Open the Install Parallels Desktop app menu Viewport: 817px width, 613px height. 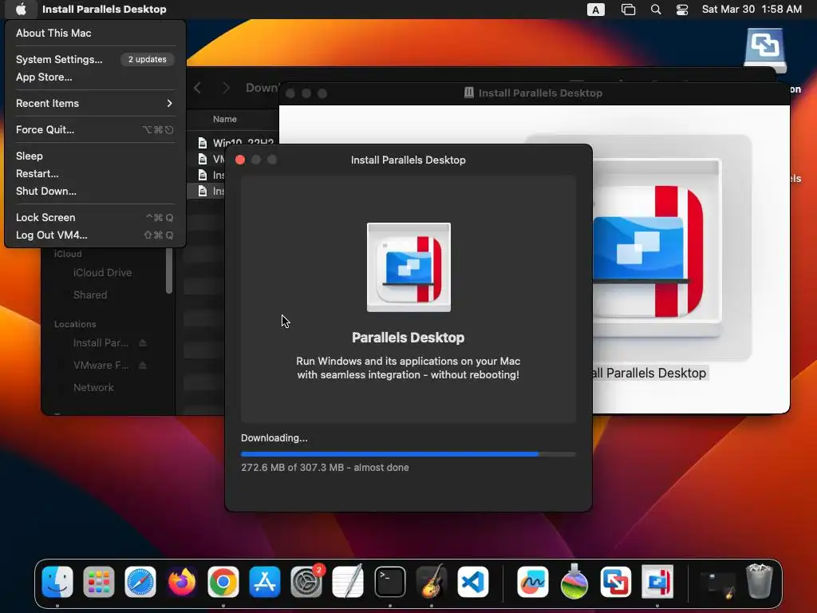(x=105, y=9)
